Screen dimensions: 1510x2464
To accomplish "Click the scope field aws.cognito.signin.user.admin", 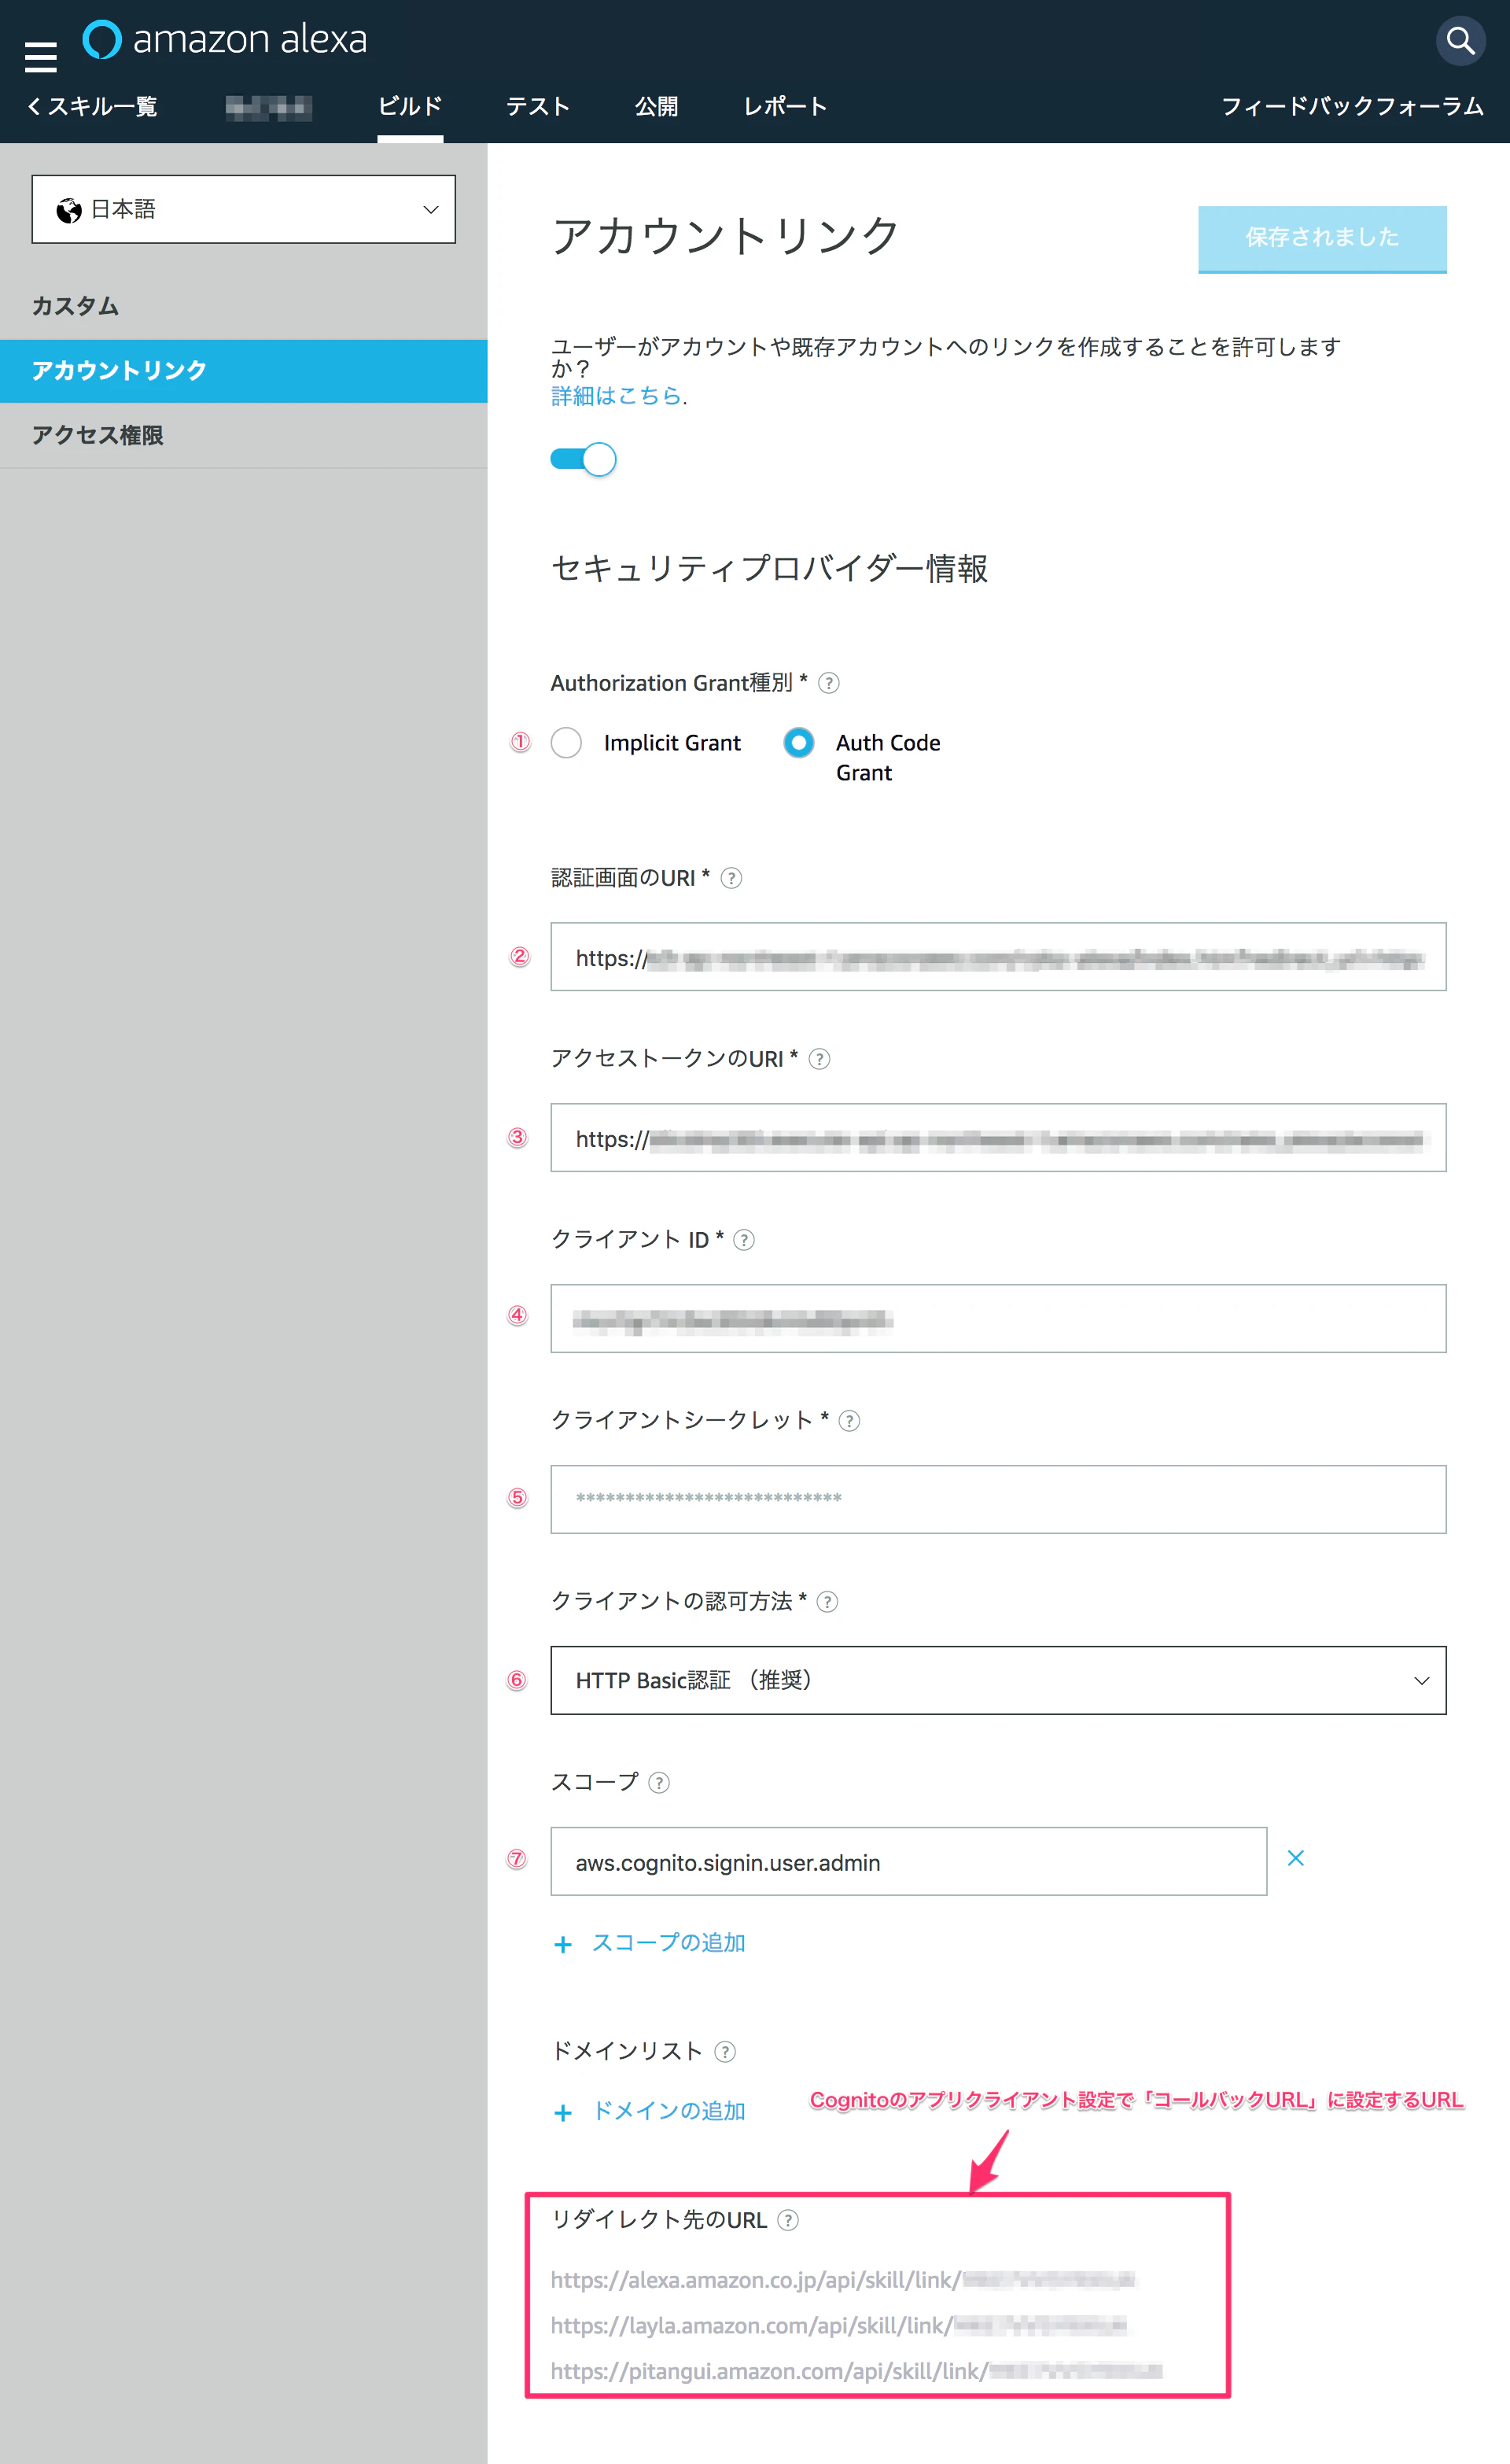I will coord(908,1862).
